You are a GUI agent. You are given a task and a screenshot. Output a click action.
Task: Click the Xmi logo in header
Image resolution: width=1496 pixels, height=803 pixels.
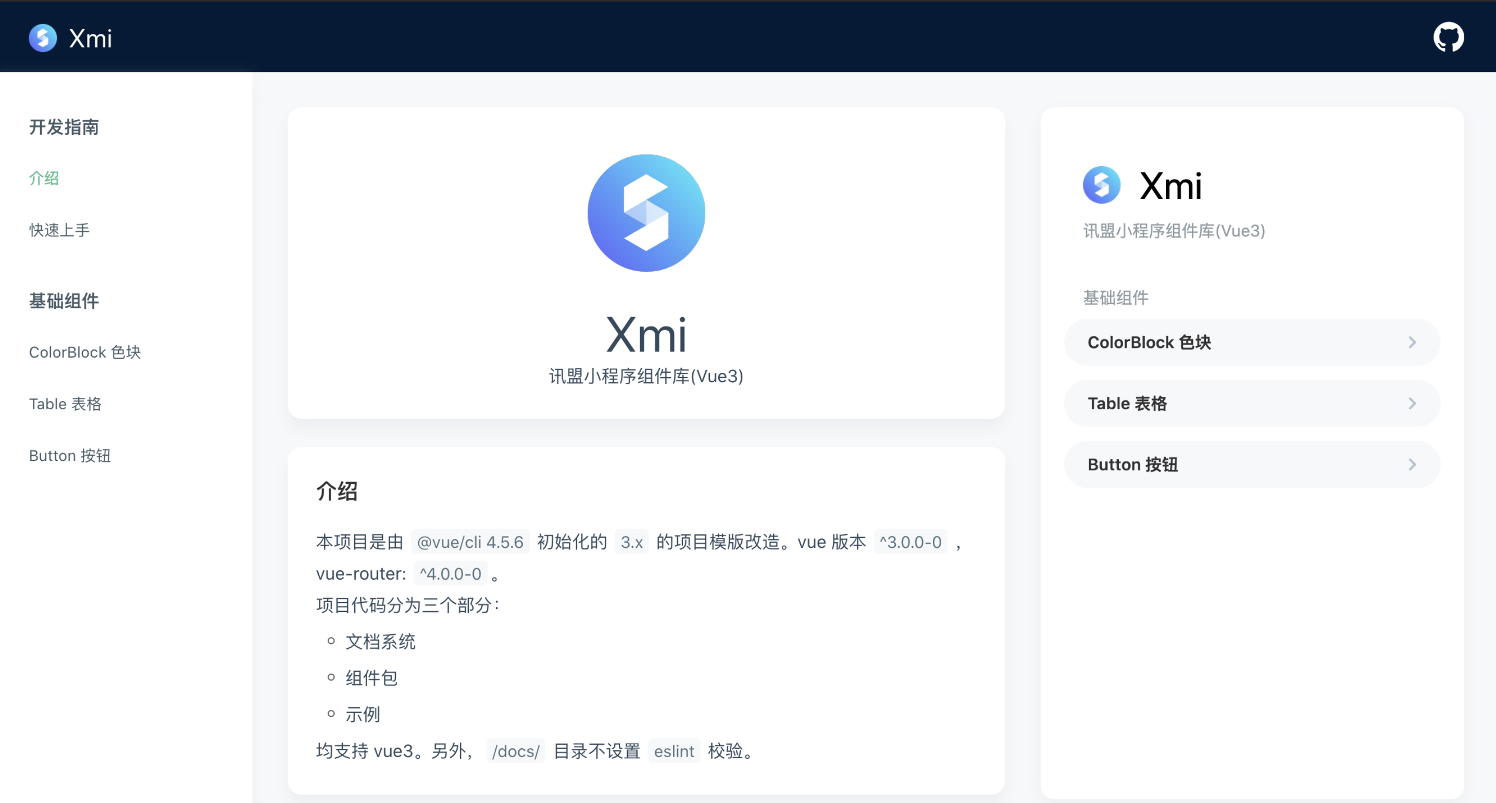43,37
